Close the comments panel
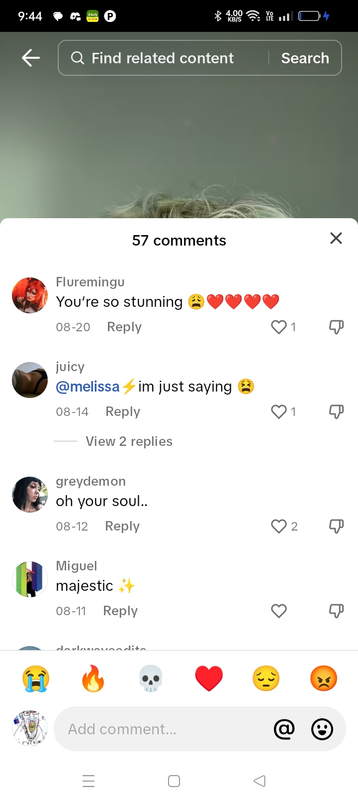This screenshot has height=803, width=358. point(336,239)
